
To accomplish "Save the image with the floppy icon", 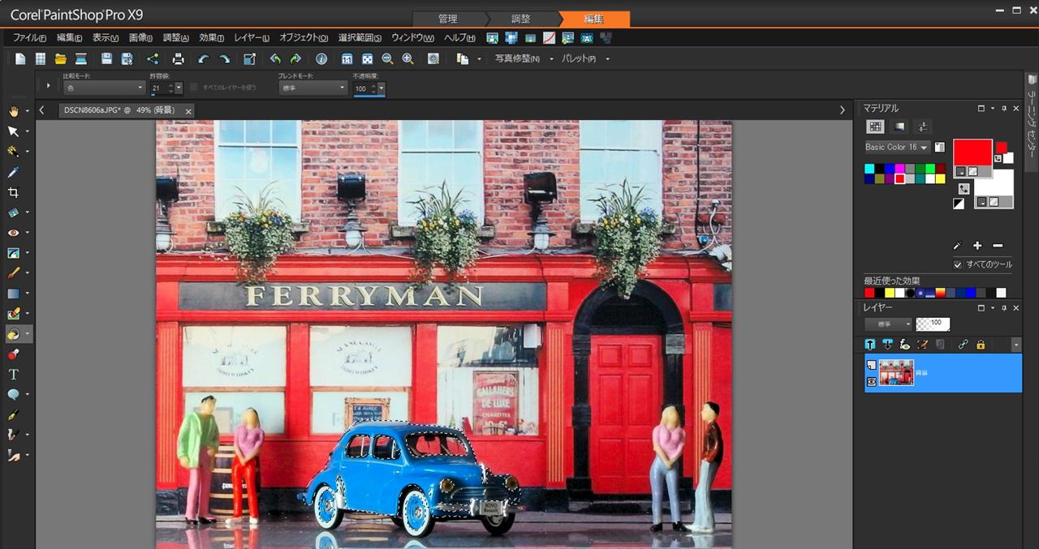I will pos(106,59).
